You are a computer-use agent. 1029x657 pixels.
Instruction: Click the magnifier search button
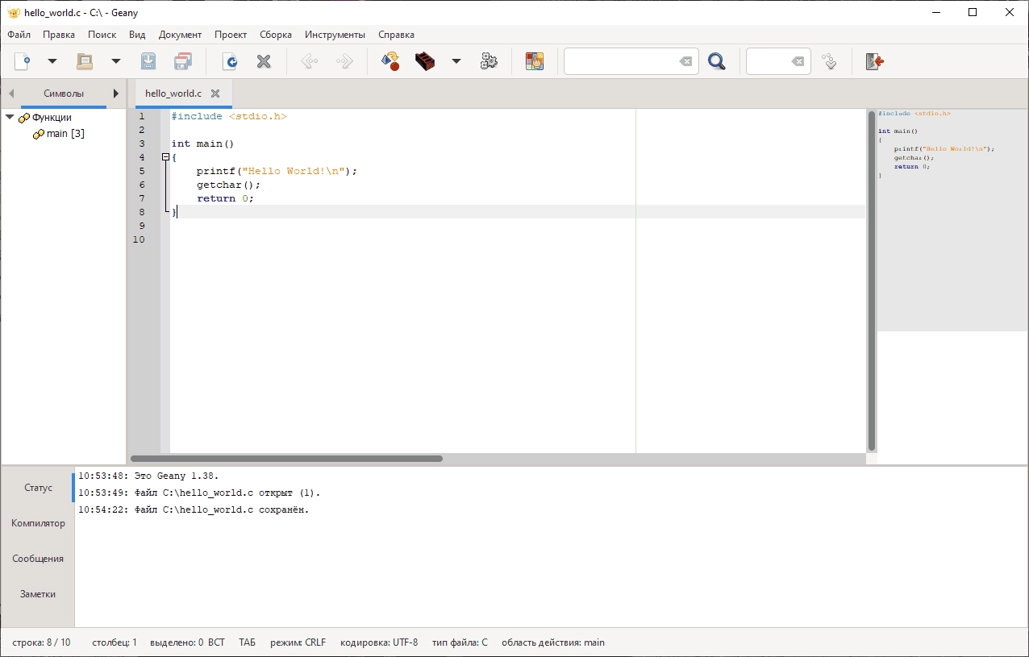(x=717, y=61)
